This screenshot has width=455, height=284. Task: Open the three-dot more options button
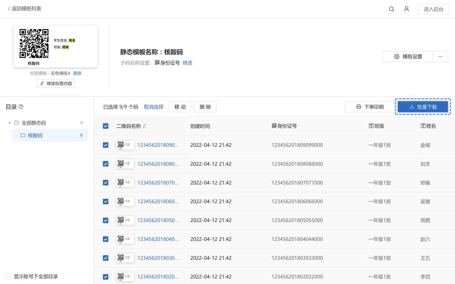coord(440,57)
